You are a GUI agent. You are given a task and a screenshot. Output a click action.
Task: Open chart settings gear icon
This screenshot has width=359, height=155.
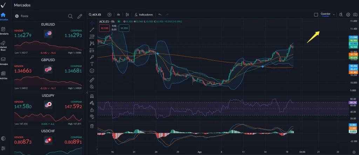tap(348, 15)
